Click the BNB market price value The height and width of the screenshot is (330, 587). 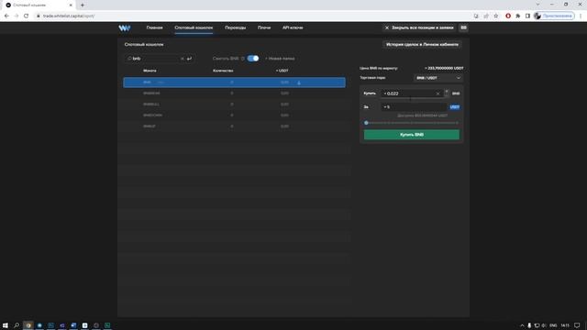click(x=444, y=69)
